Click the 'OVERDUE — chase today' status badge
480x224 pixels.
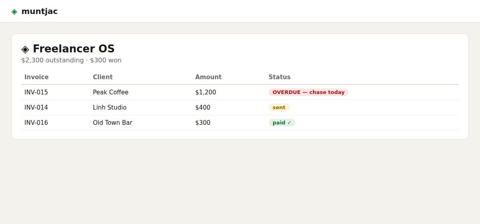click(x=309, y=92)
